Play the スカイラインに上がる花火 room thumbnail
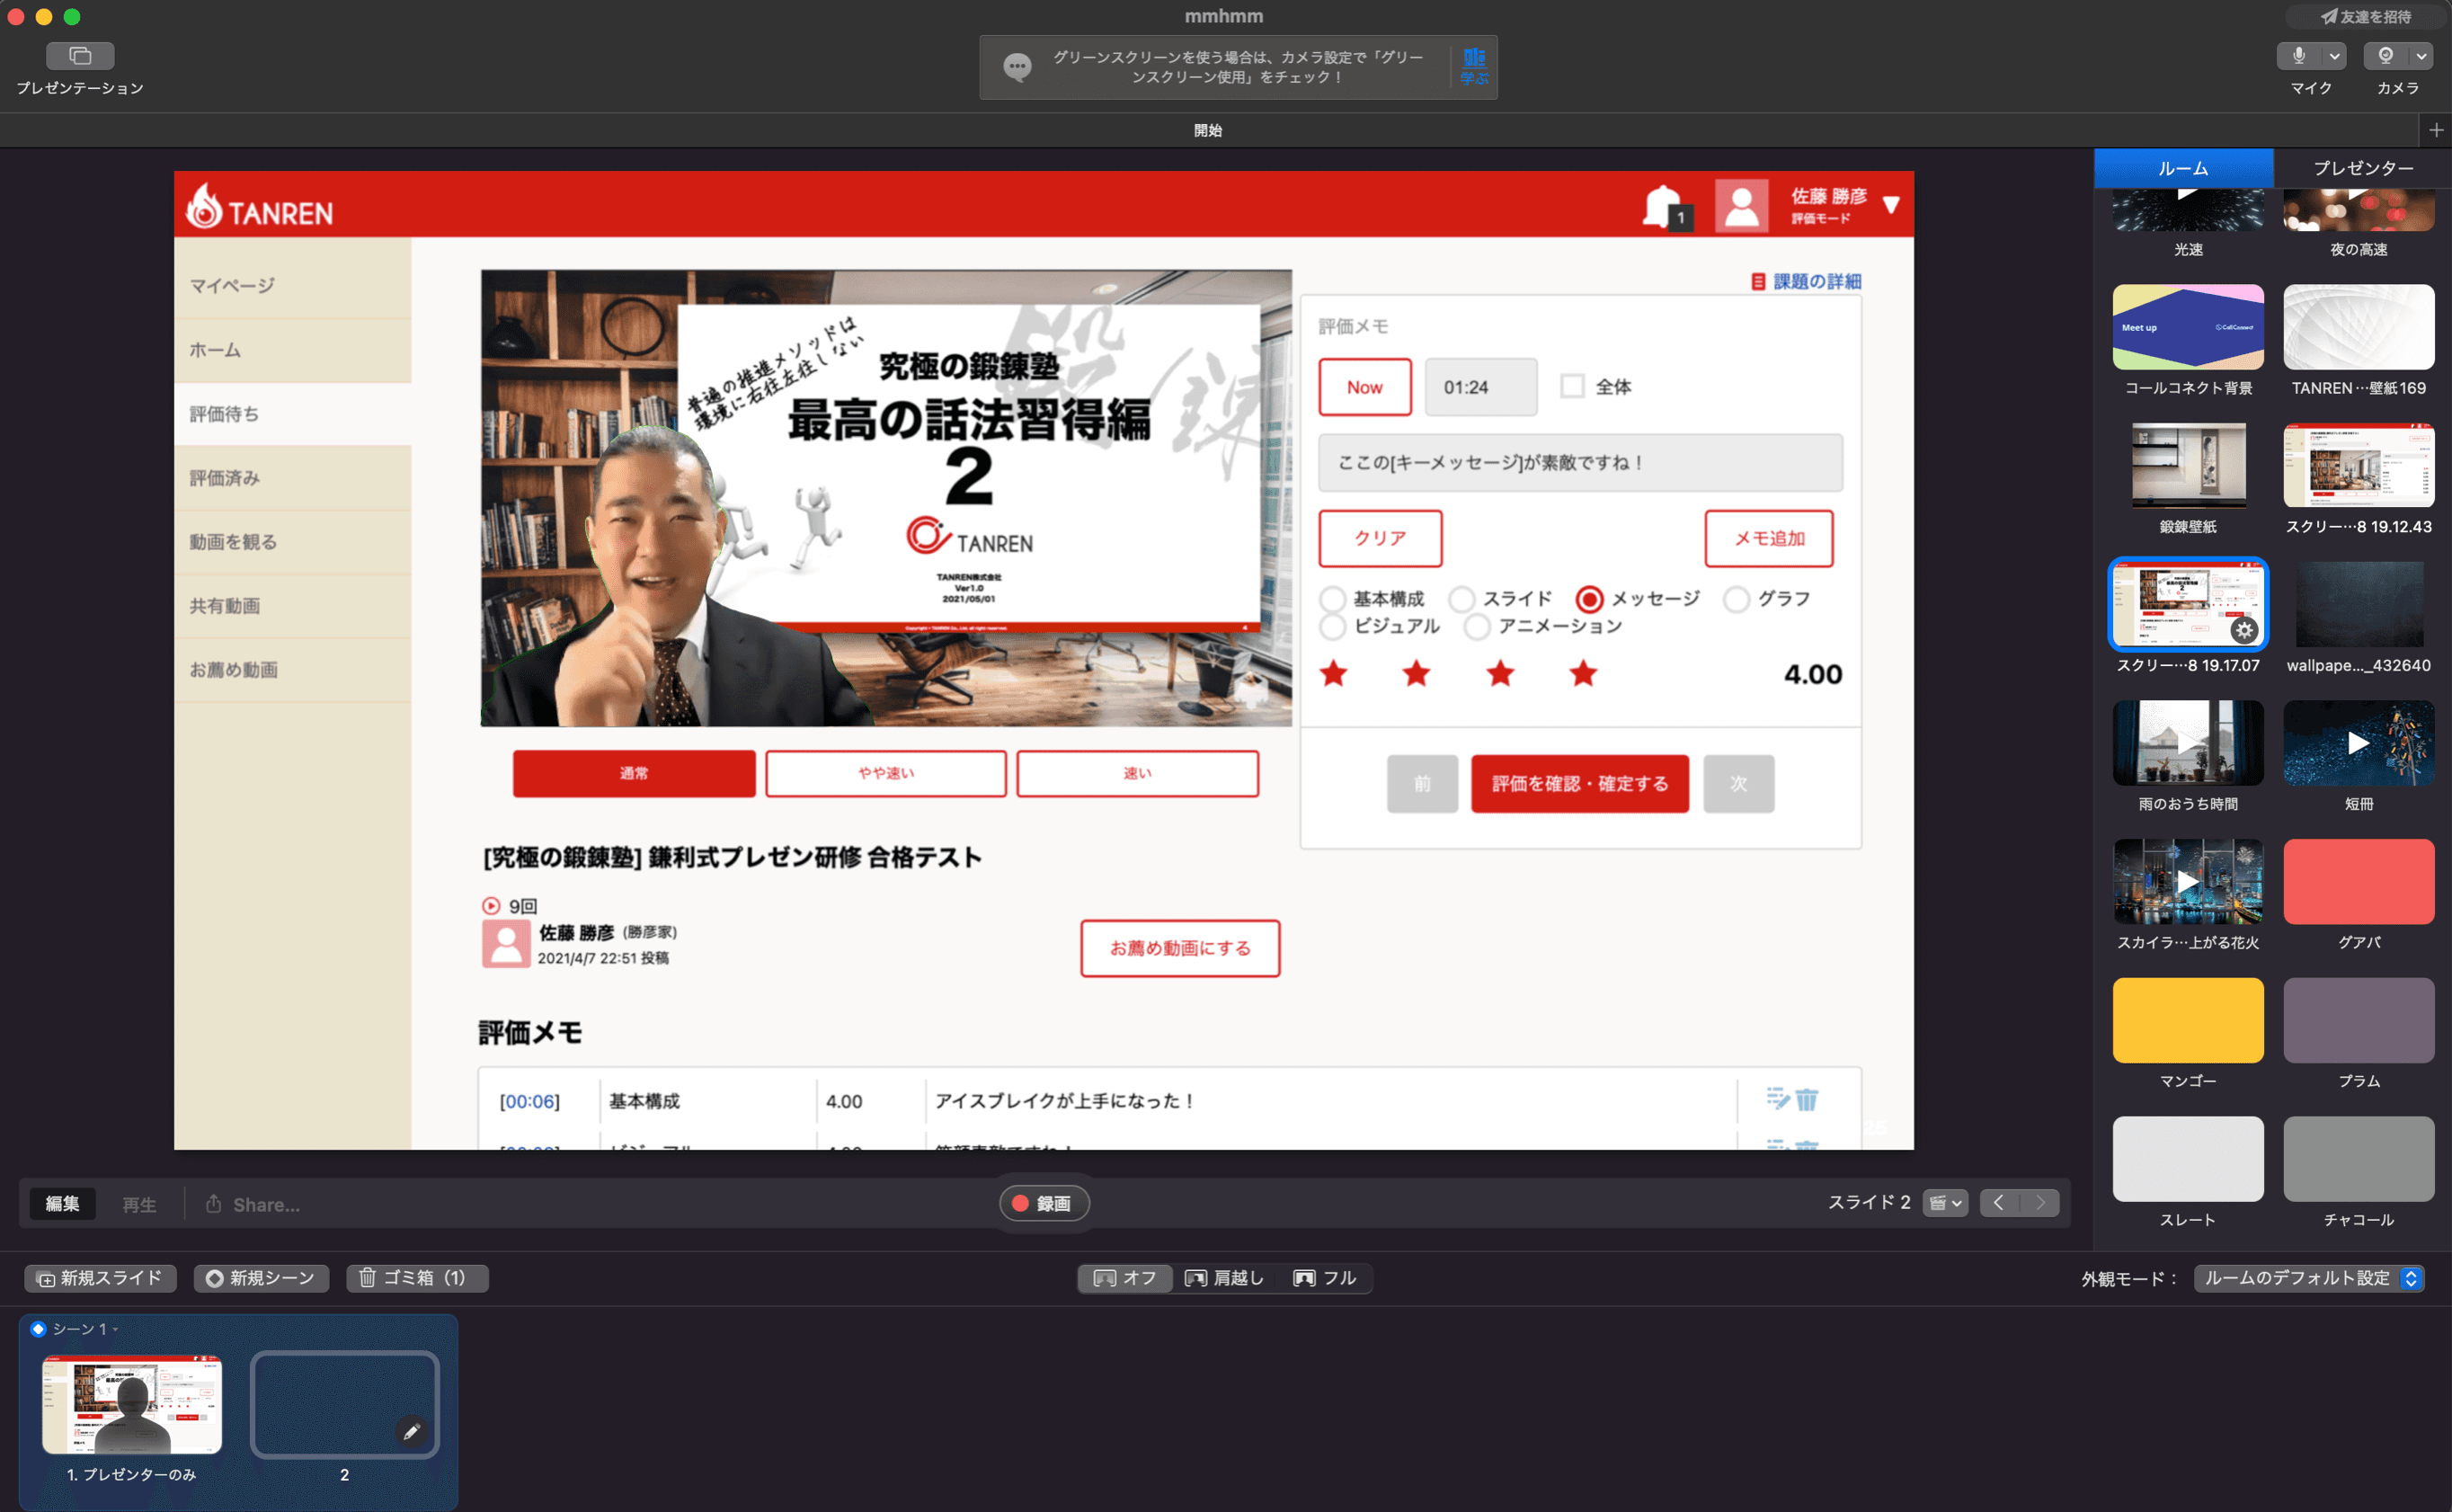2452x1512 pixels. point(2188,882)
